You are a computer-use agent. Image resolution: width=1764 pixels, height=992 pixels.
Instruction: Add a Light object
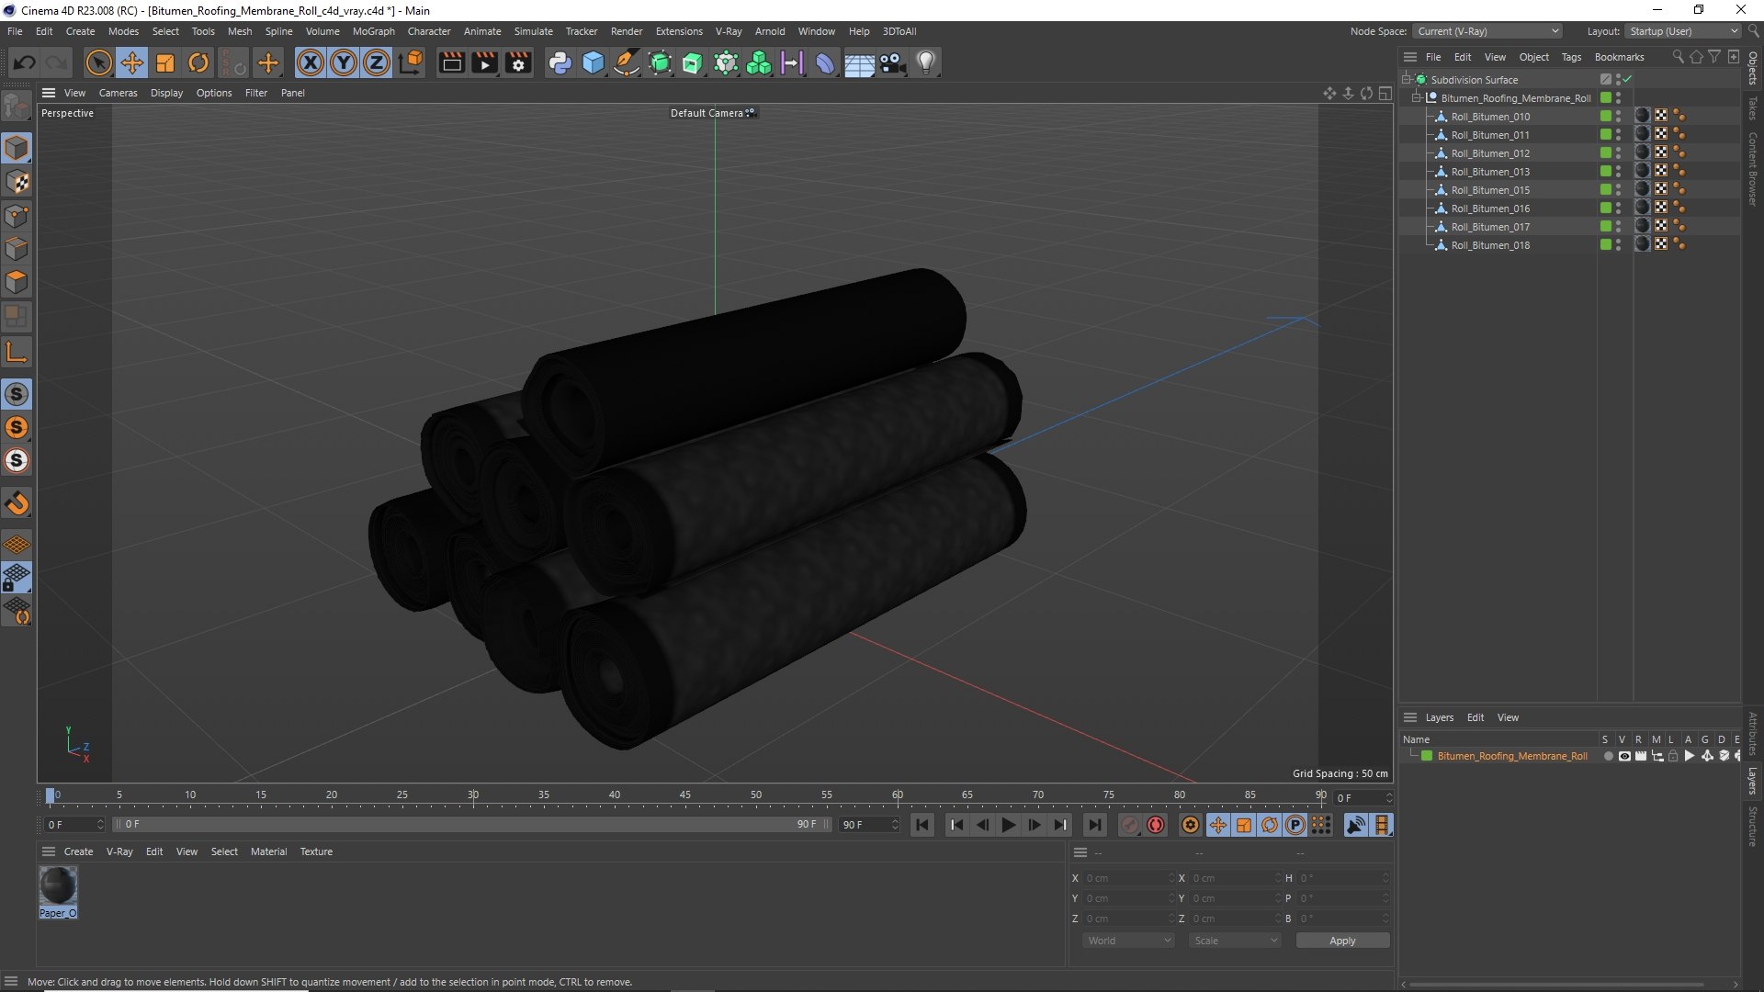[926, 62]
